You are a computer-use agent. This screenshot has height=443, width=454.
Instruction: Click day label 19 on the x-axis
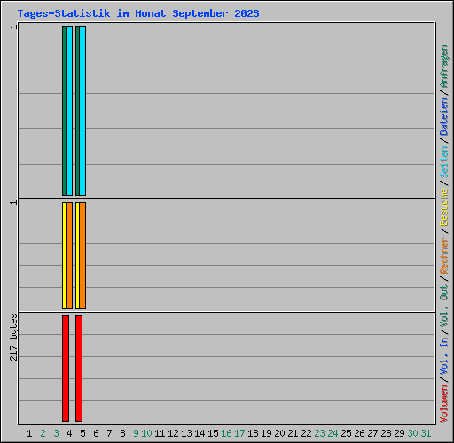coord(266,433)
